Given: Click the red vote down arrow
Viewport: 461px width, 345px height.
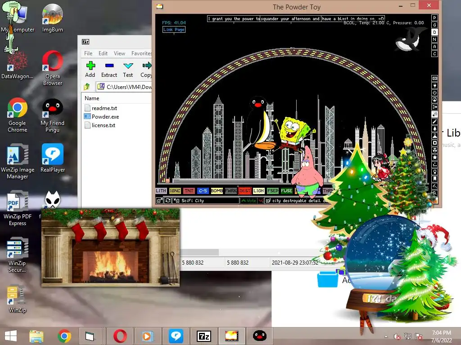Looking at the screenshot, I should (261, 201).
